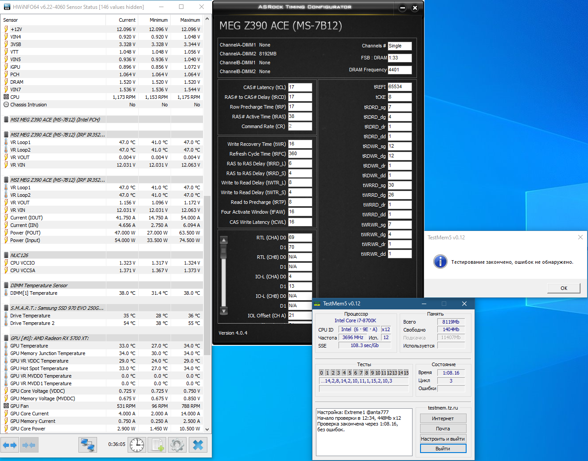The width and height of the screenshot is (588, 461).
Task: Select the DRAM voltage sensor row
Action: (x=102, y=82)
